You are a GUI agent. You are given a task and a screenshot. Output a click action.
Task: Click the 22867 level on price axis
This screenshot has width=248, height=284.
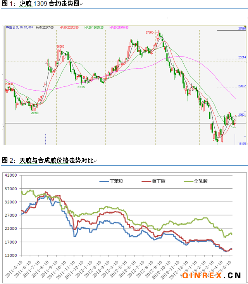[x=242, y=86]
